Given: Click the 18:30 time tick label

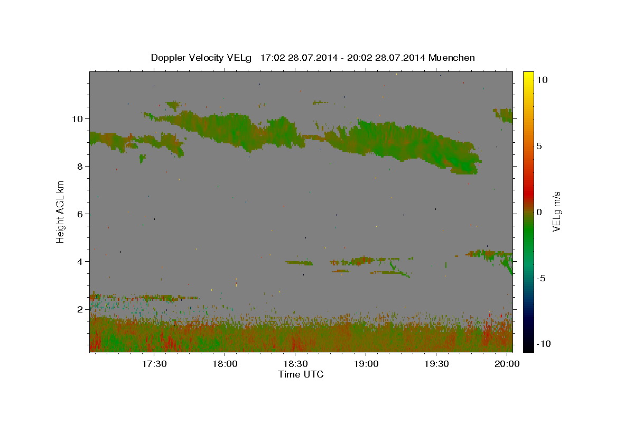Looking at the screenshot, I should pos(296,364).
